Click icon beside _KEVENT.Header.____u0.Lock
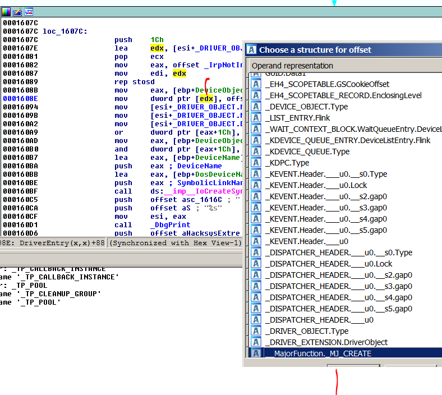Screen dimensions: 442x395 click(x=256, y=185)
